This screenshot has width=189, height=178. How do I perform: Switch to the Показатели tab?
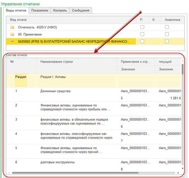[x=40, y=10]
